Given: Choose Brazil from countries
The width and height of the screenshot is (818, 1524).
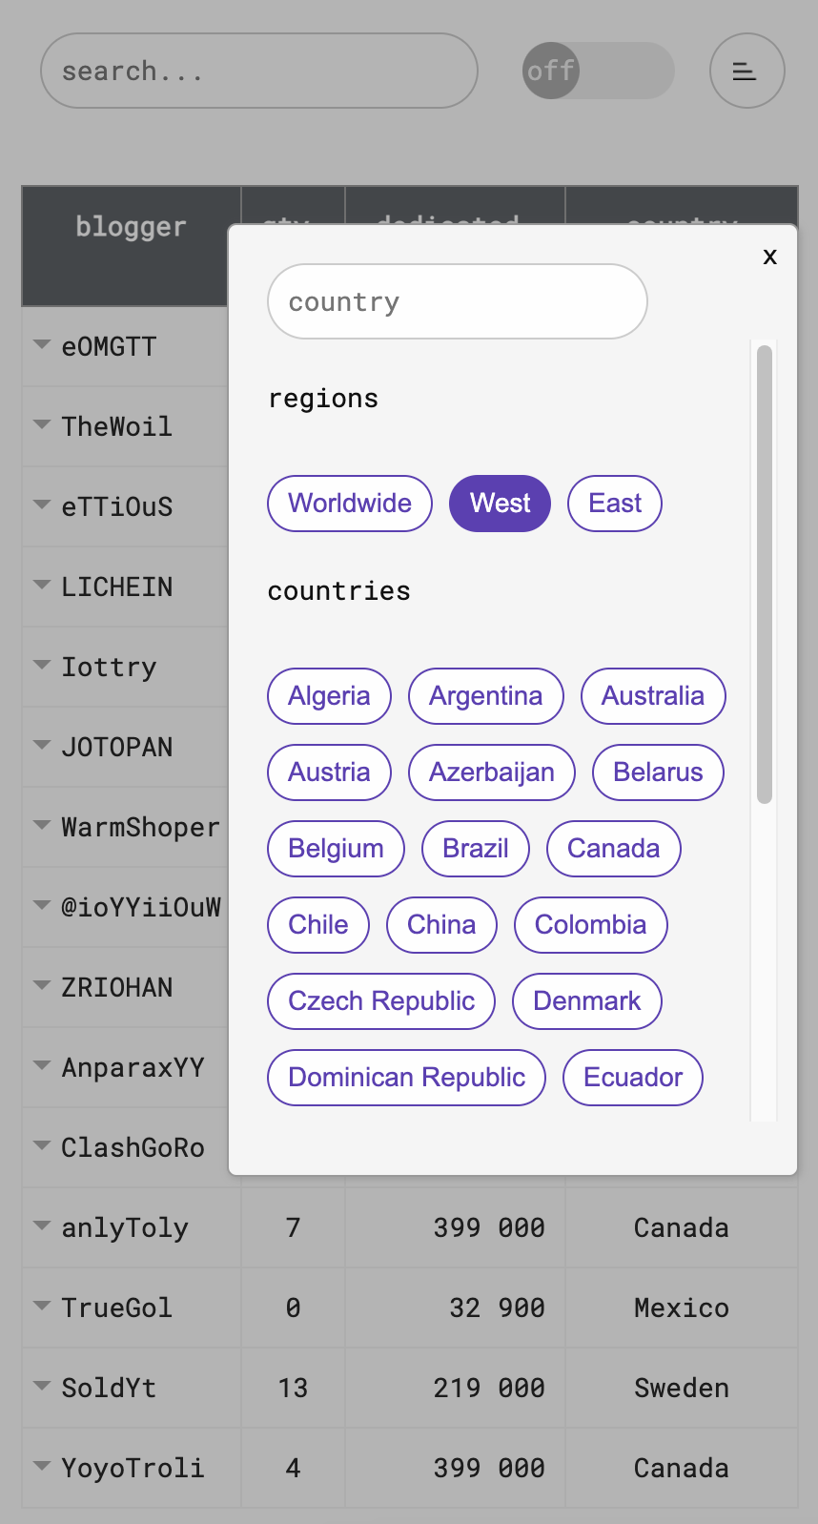Looking at the screenshot, I should click(476, 849).
